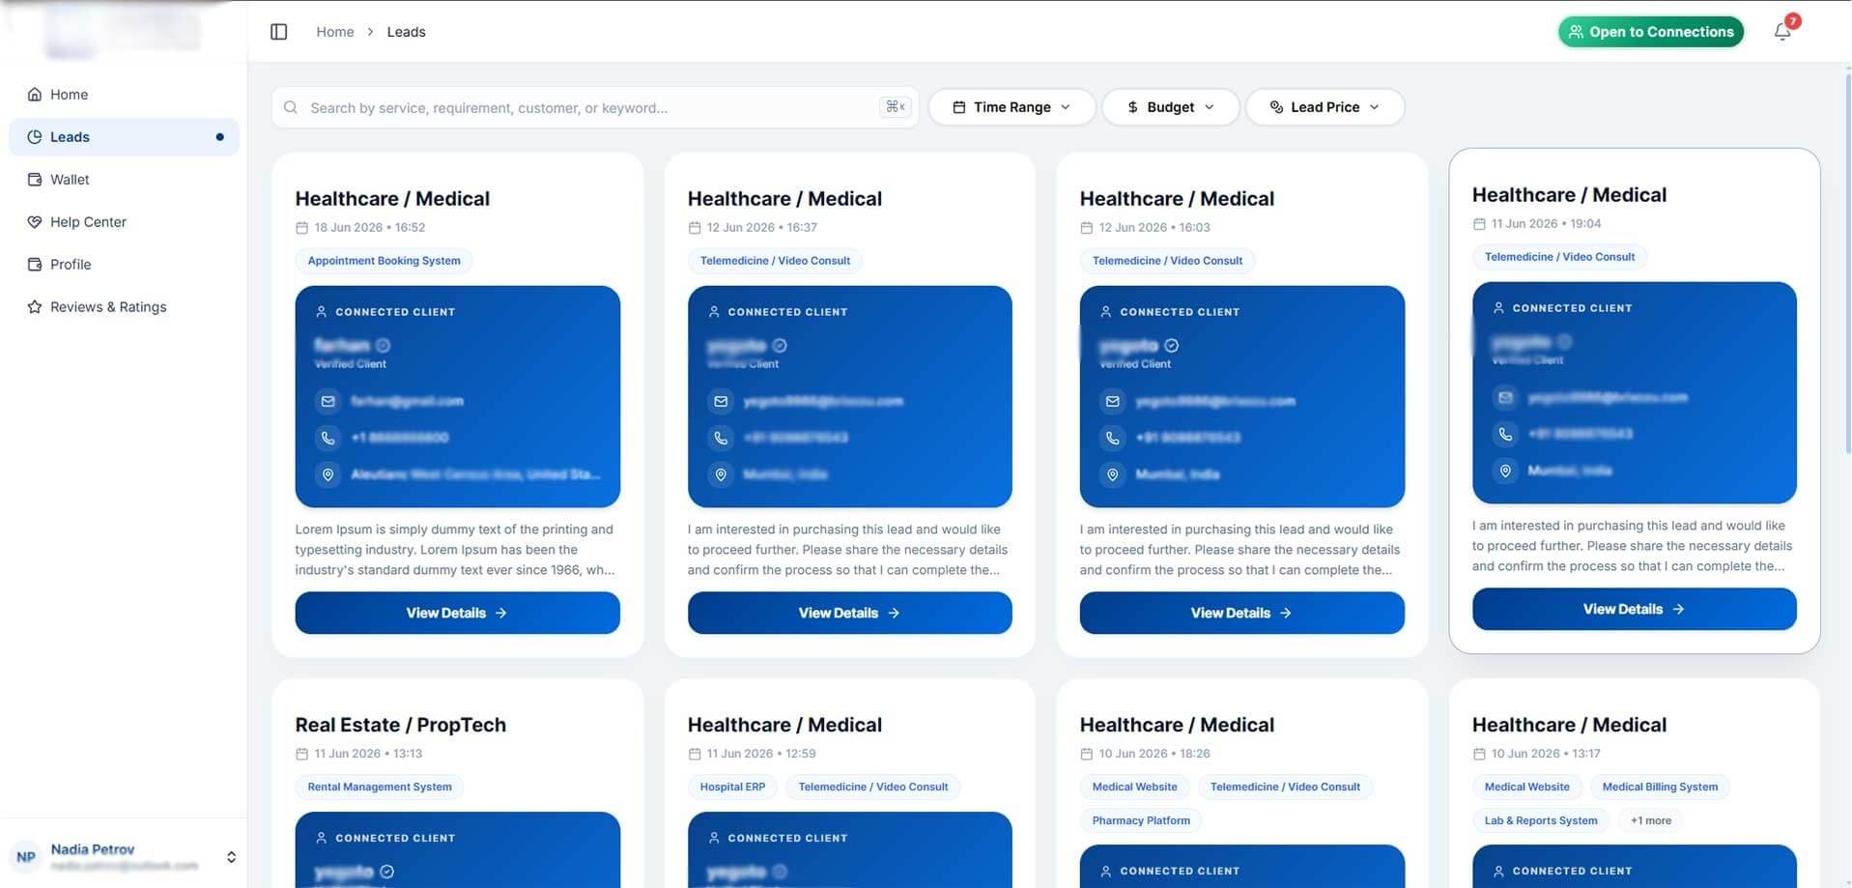Click the NP user avatar
The image size is (1852, 888).
26,857
